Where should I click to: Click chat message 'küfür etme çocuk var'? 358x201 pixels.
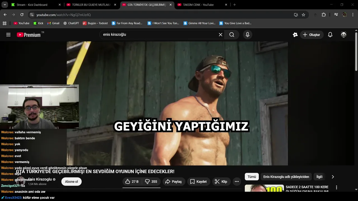39,198
